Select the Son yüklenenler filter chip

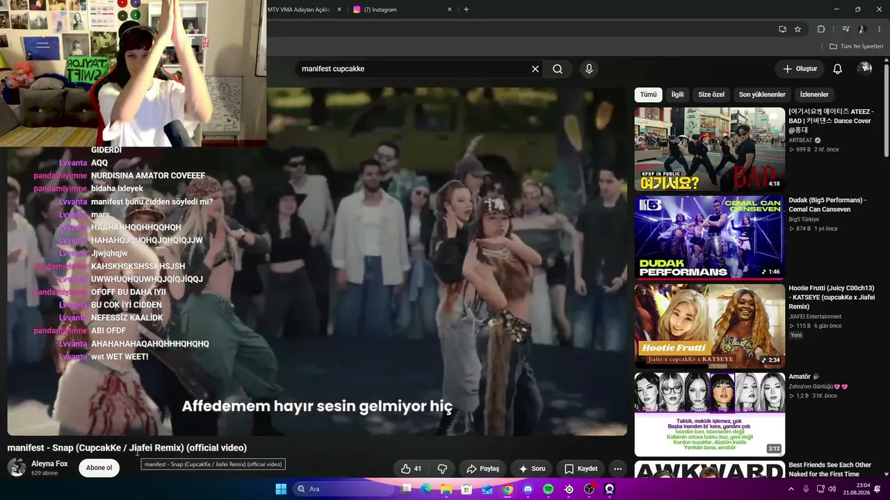click(762, 94)
